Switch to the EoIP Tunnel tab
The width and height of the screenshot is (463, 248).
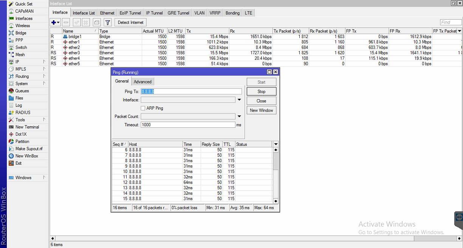point(130,13)
